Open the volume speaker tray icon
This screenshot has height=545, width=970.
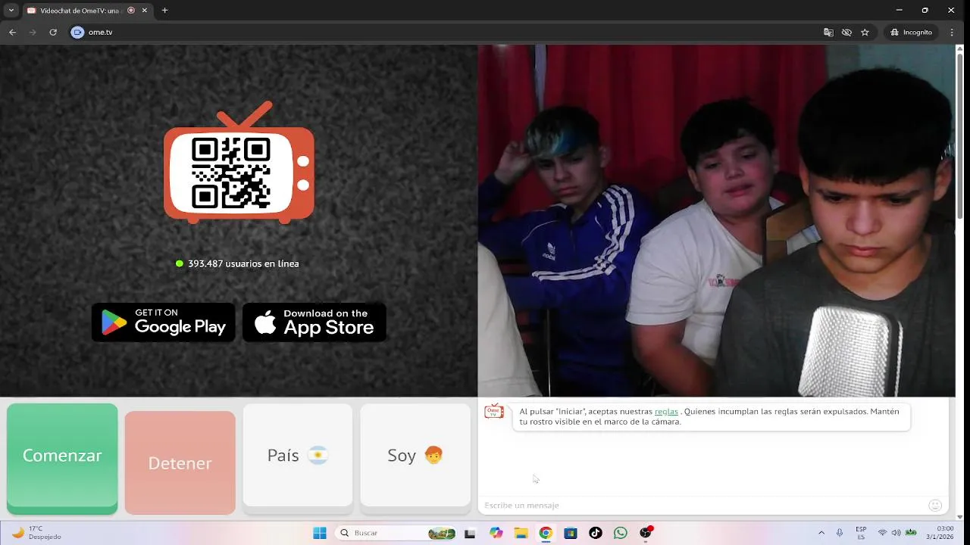pos(896,533)
